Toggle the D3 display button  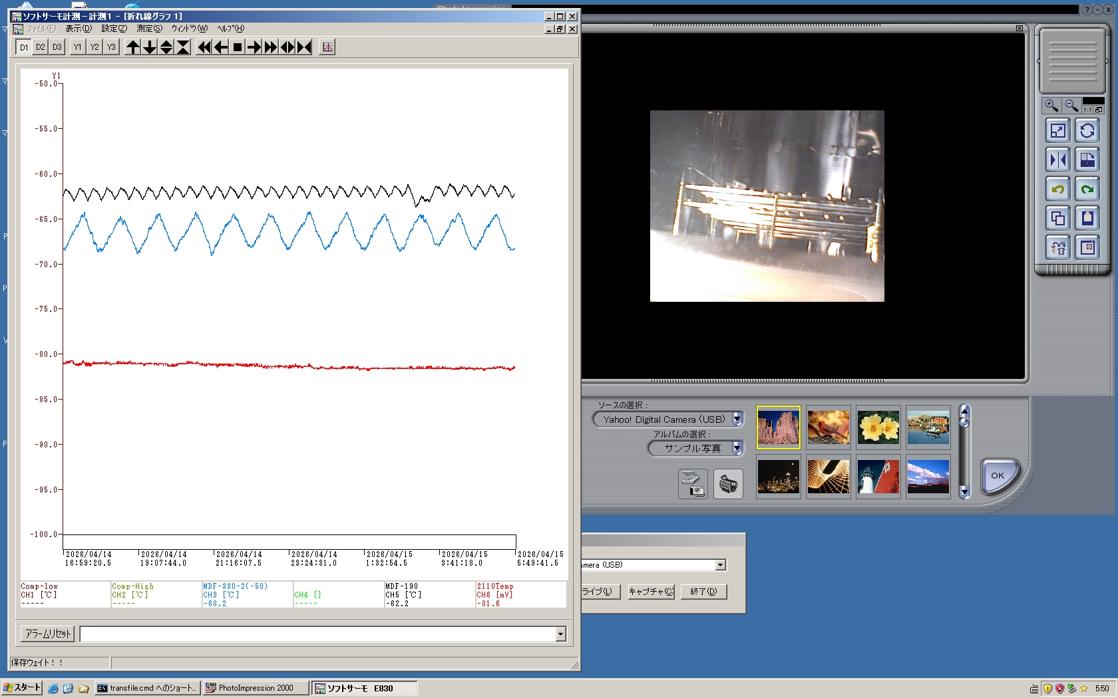(x=57, y=47)
